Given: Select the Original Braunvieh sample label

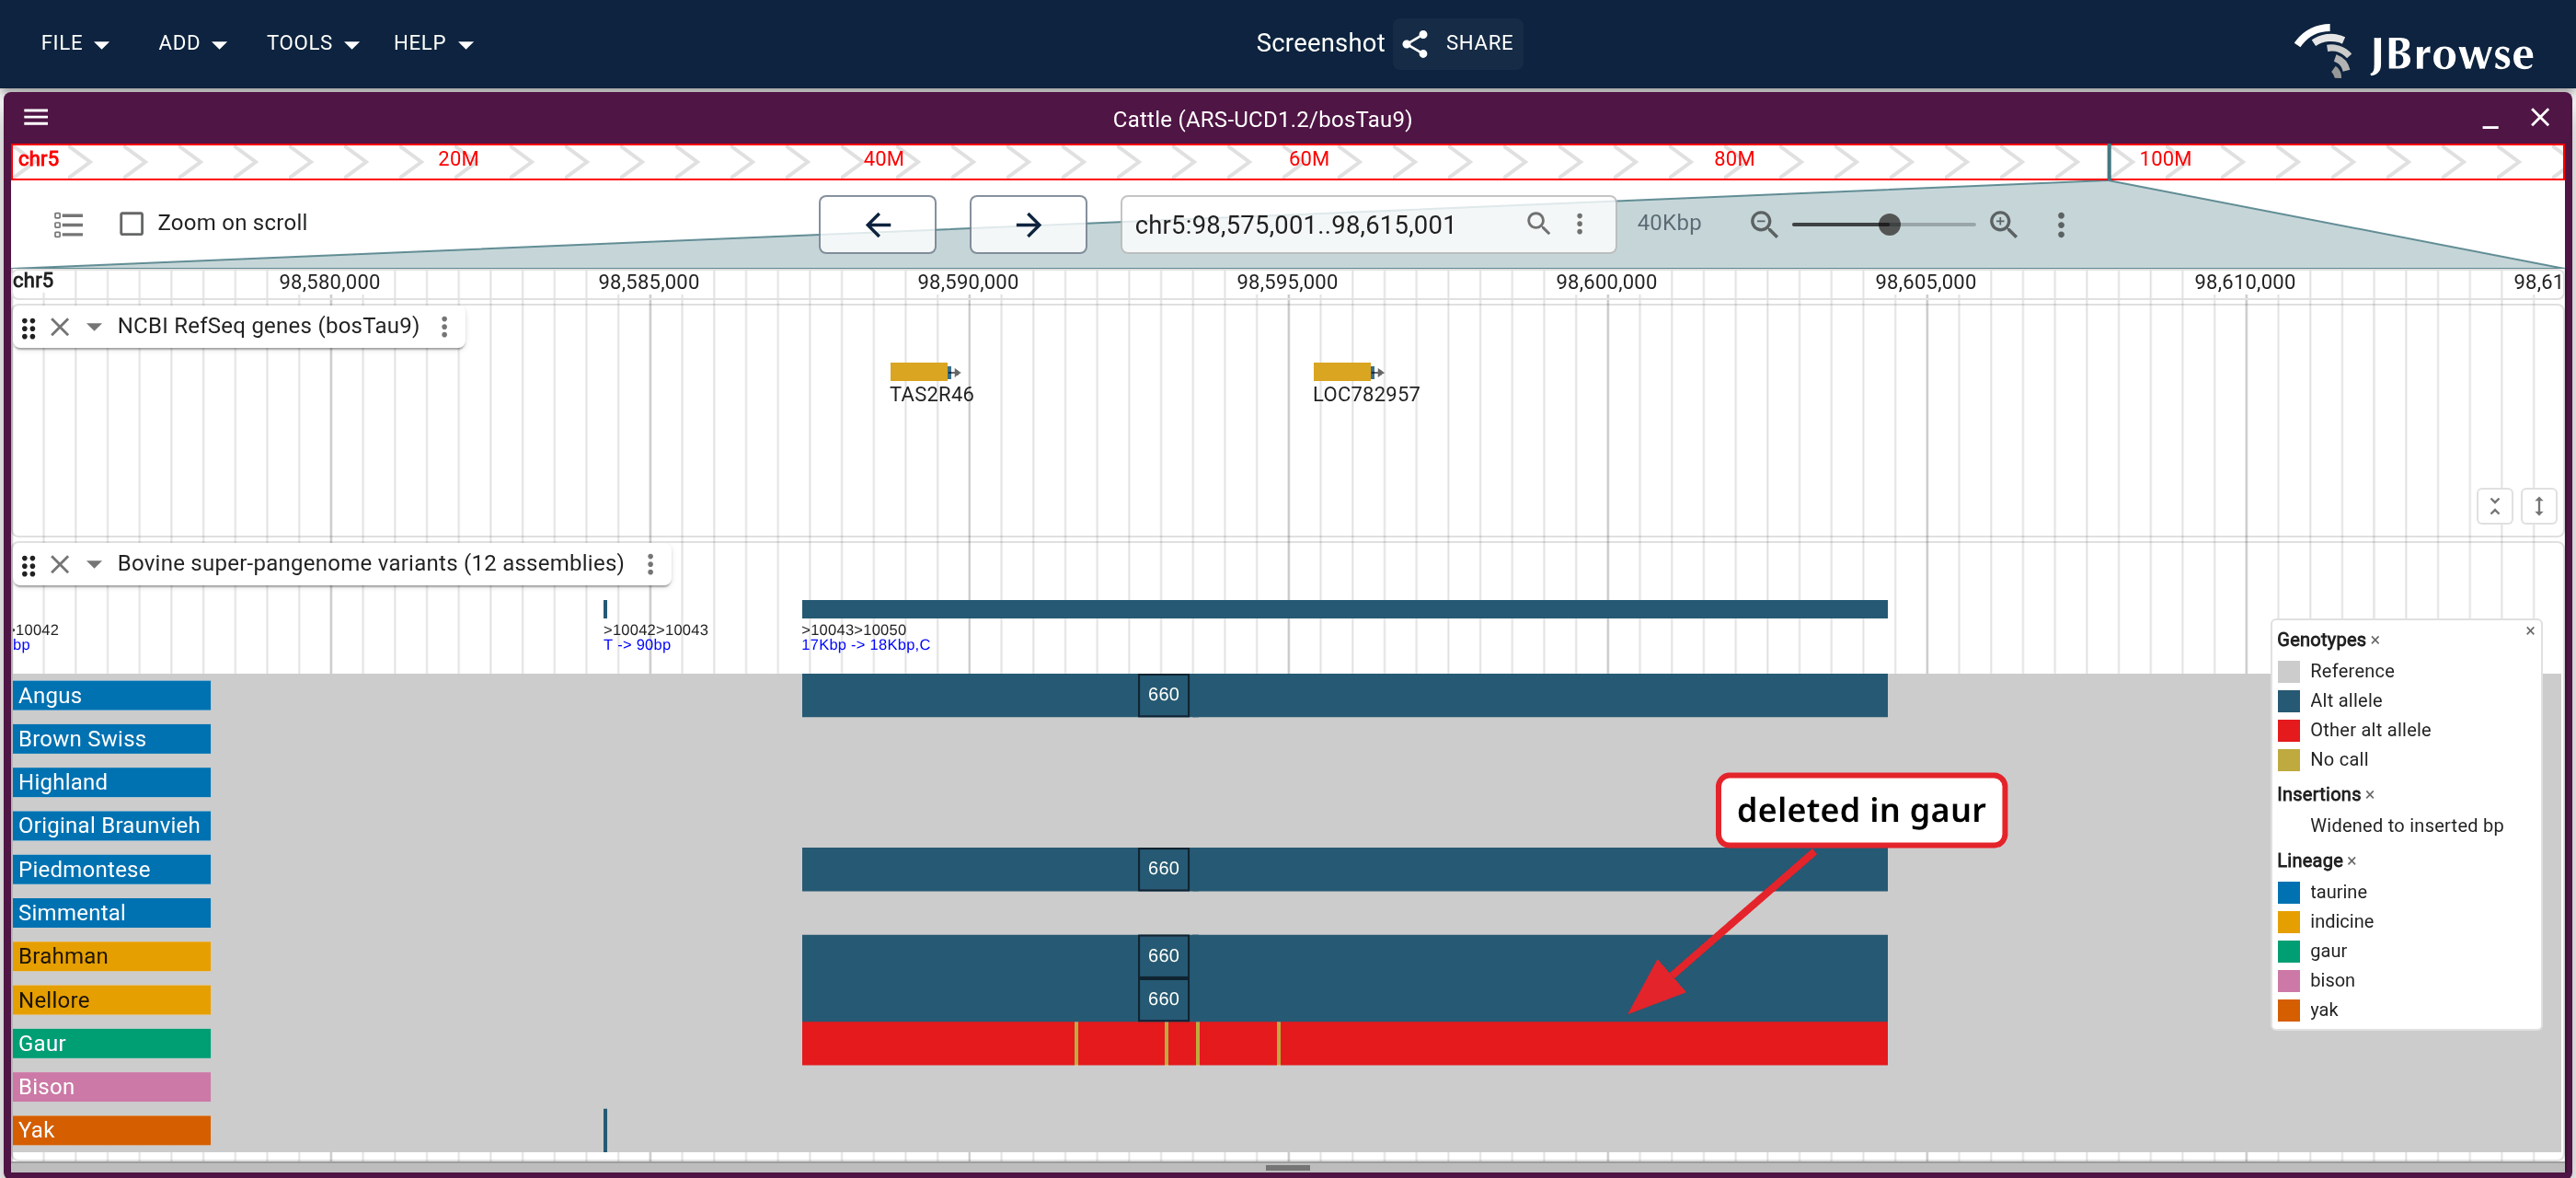Looking at the screenshot, I should coord(111,826).
